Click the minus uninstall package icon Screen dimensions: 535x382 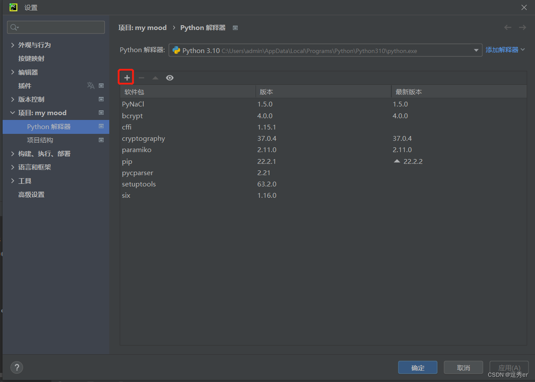point(141,78)
